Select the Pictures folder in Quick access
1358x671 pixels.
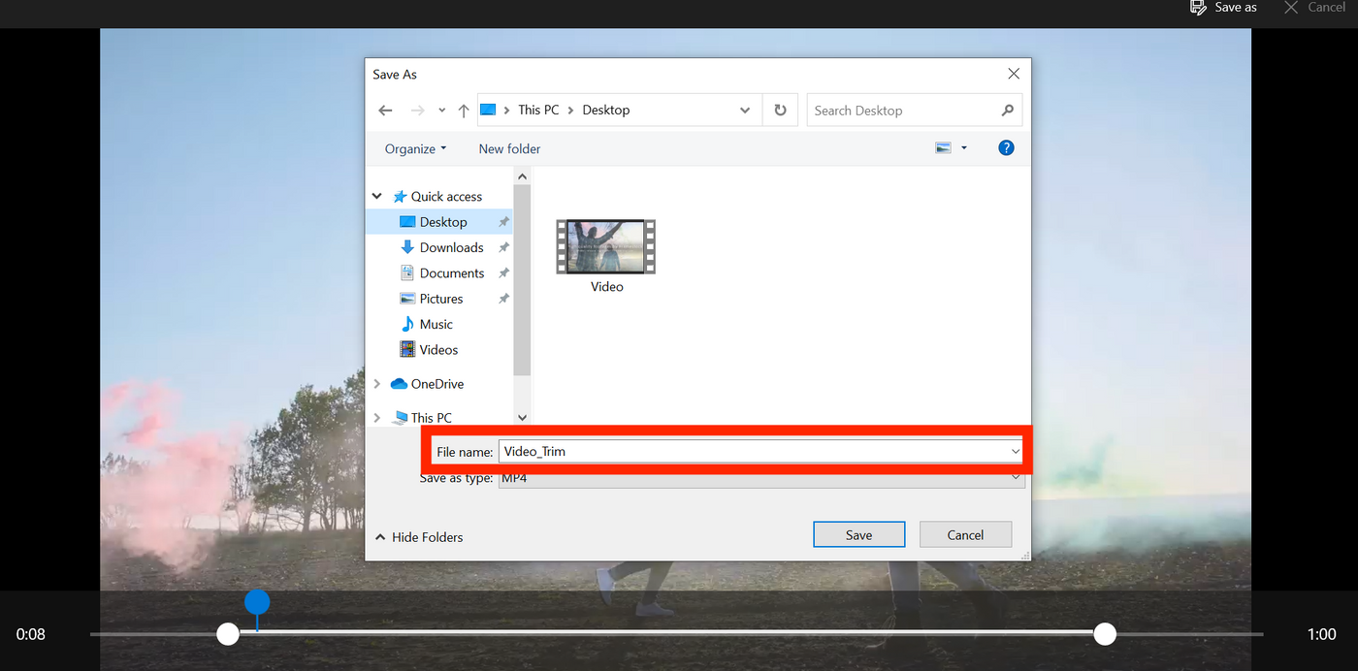pos(439,298)
